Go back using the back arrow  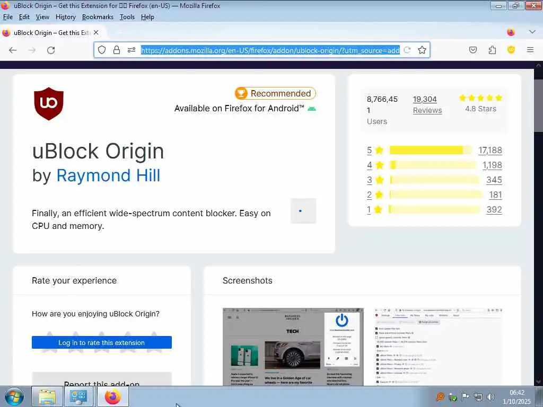13,50
